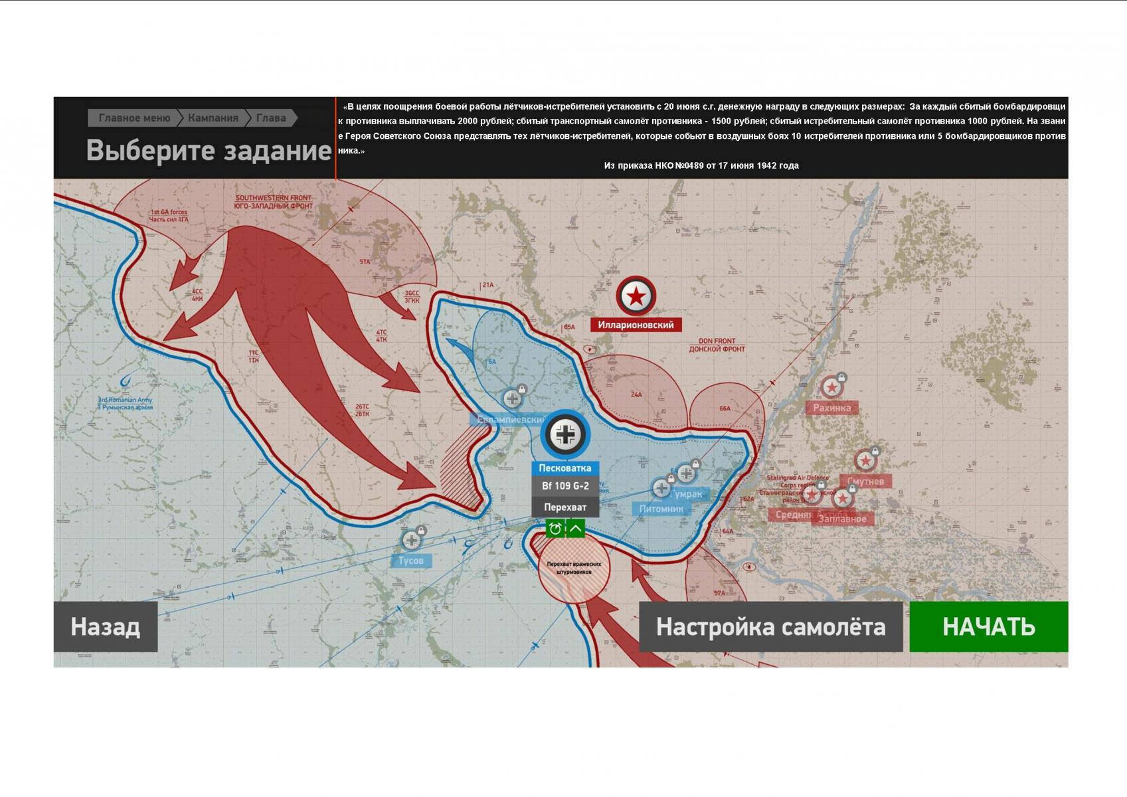Click the Рахинка airfield label
This screenshot has height=797, width=1127.
coord(831,408)
